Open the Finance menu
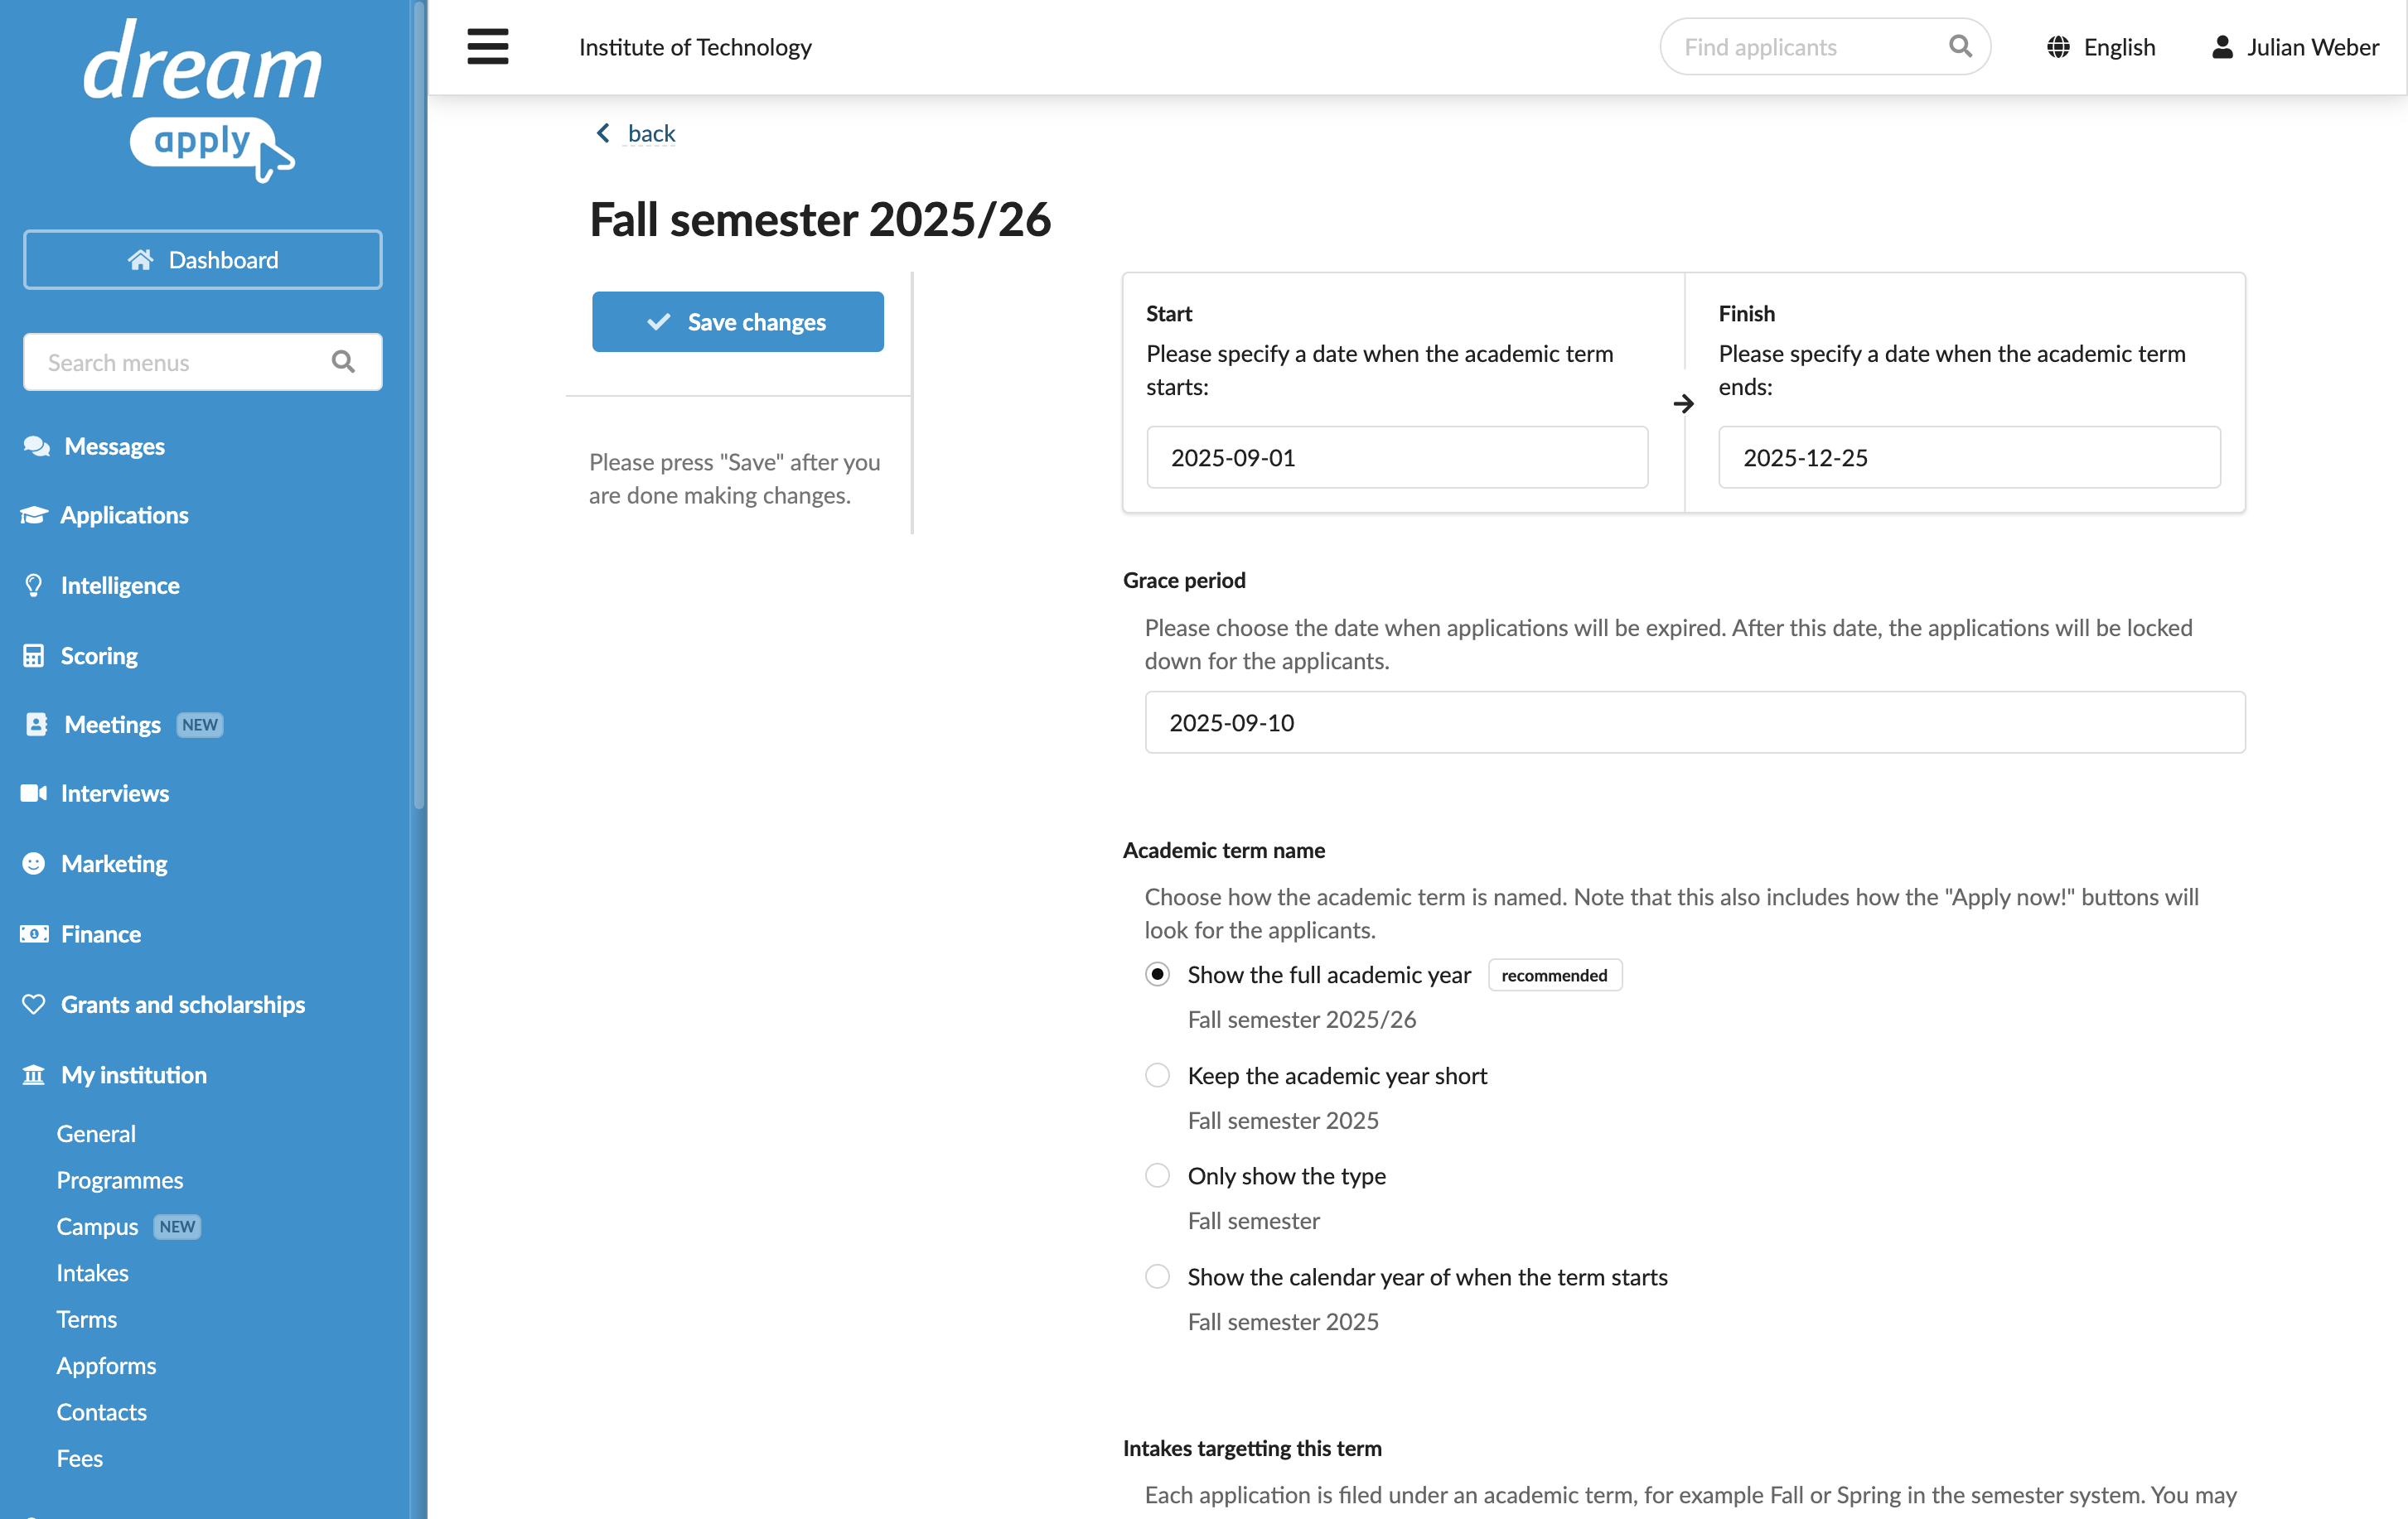 point(101,933)
